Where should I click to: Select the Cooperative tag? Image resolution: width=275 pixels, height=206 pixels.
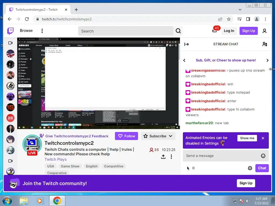coord(57,173)
